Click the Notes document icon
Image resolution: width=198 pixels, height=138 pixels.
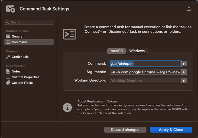click(8, 71)
